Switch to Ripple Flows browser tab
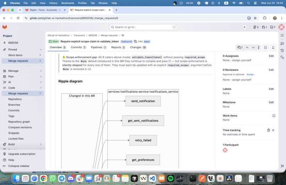The image size is (286, 185). tap(45, 10)
